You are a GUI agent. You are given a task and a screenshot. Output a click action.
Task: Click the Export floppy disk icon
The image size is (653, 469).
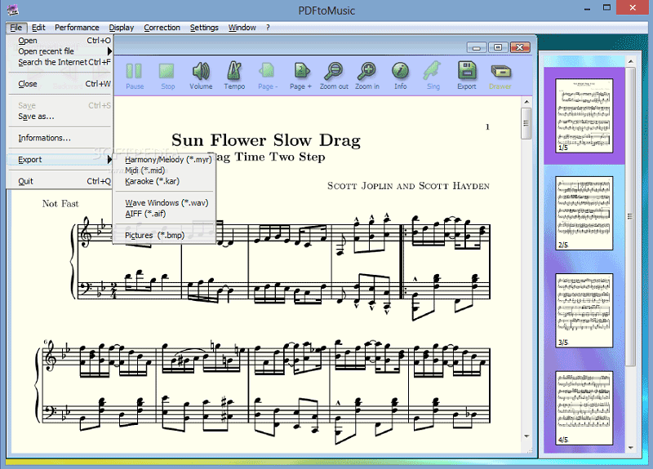(467, 75)
